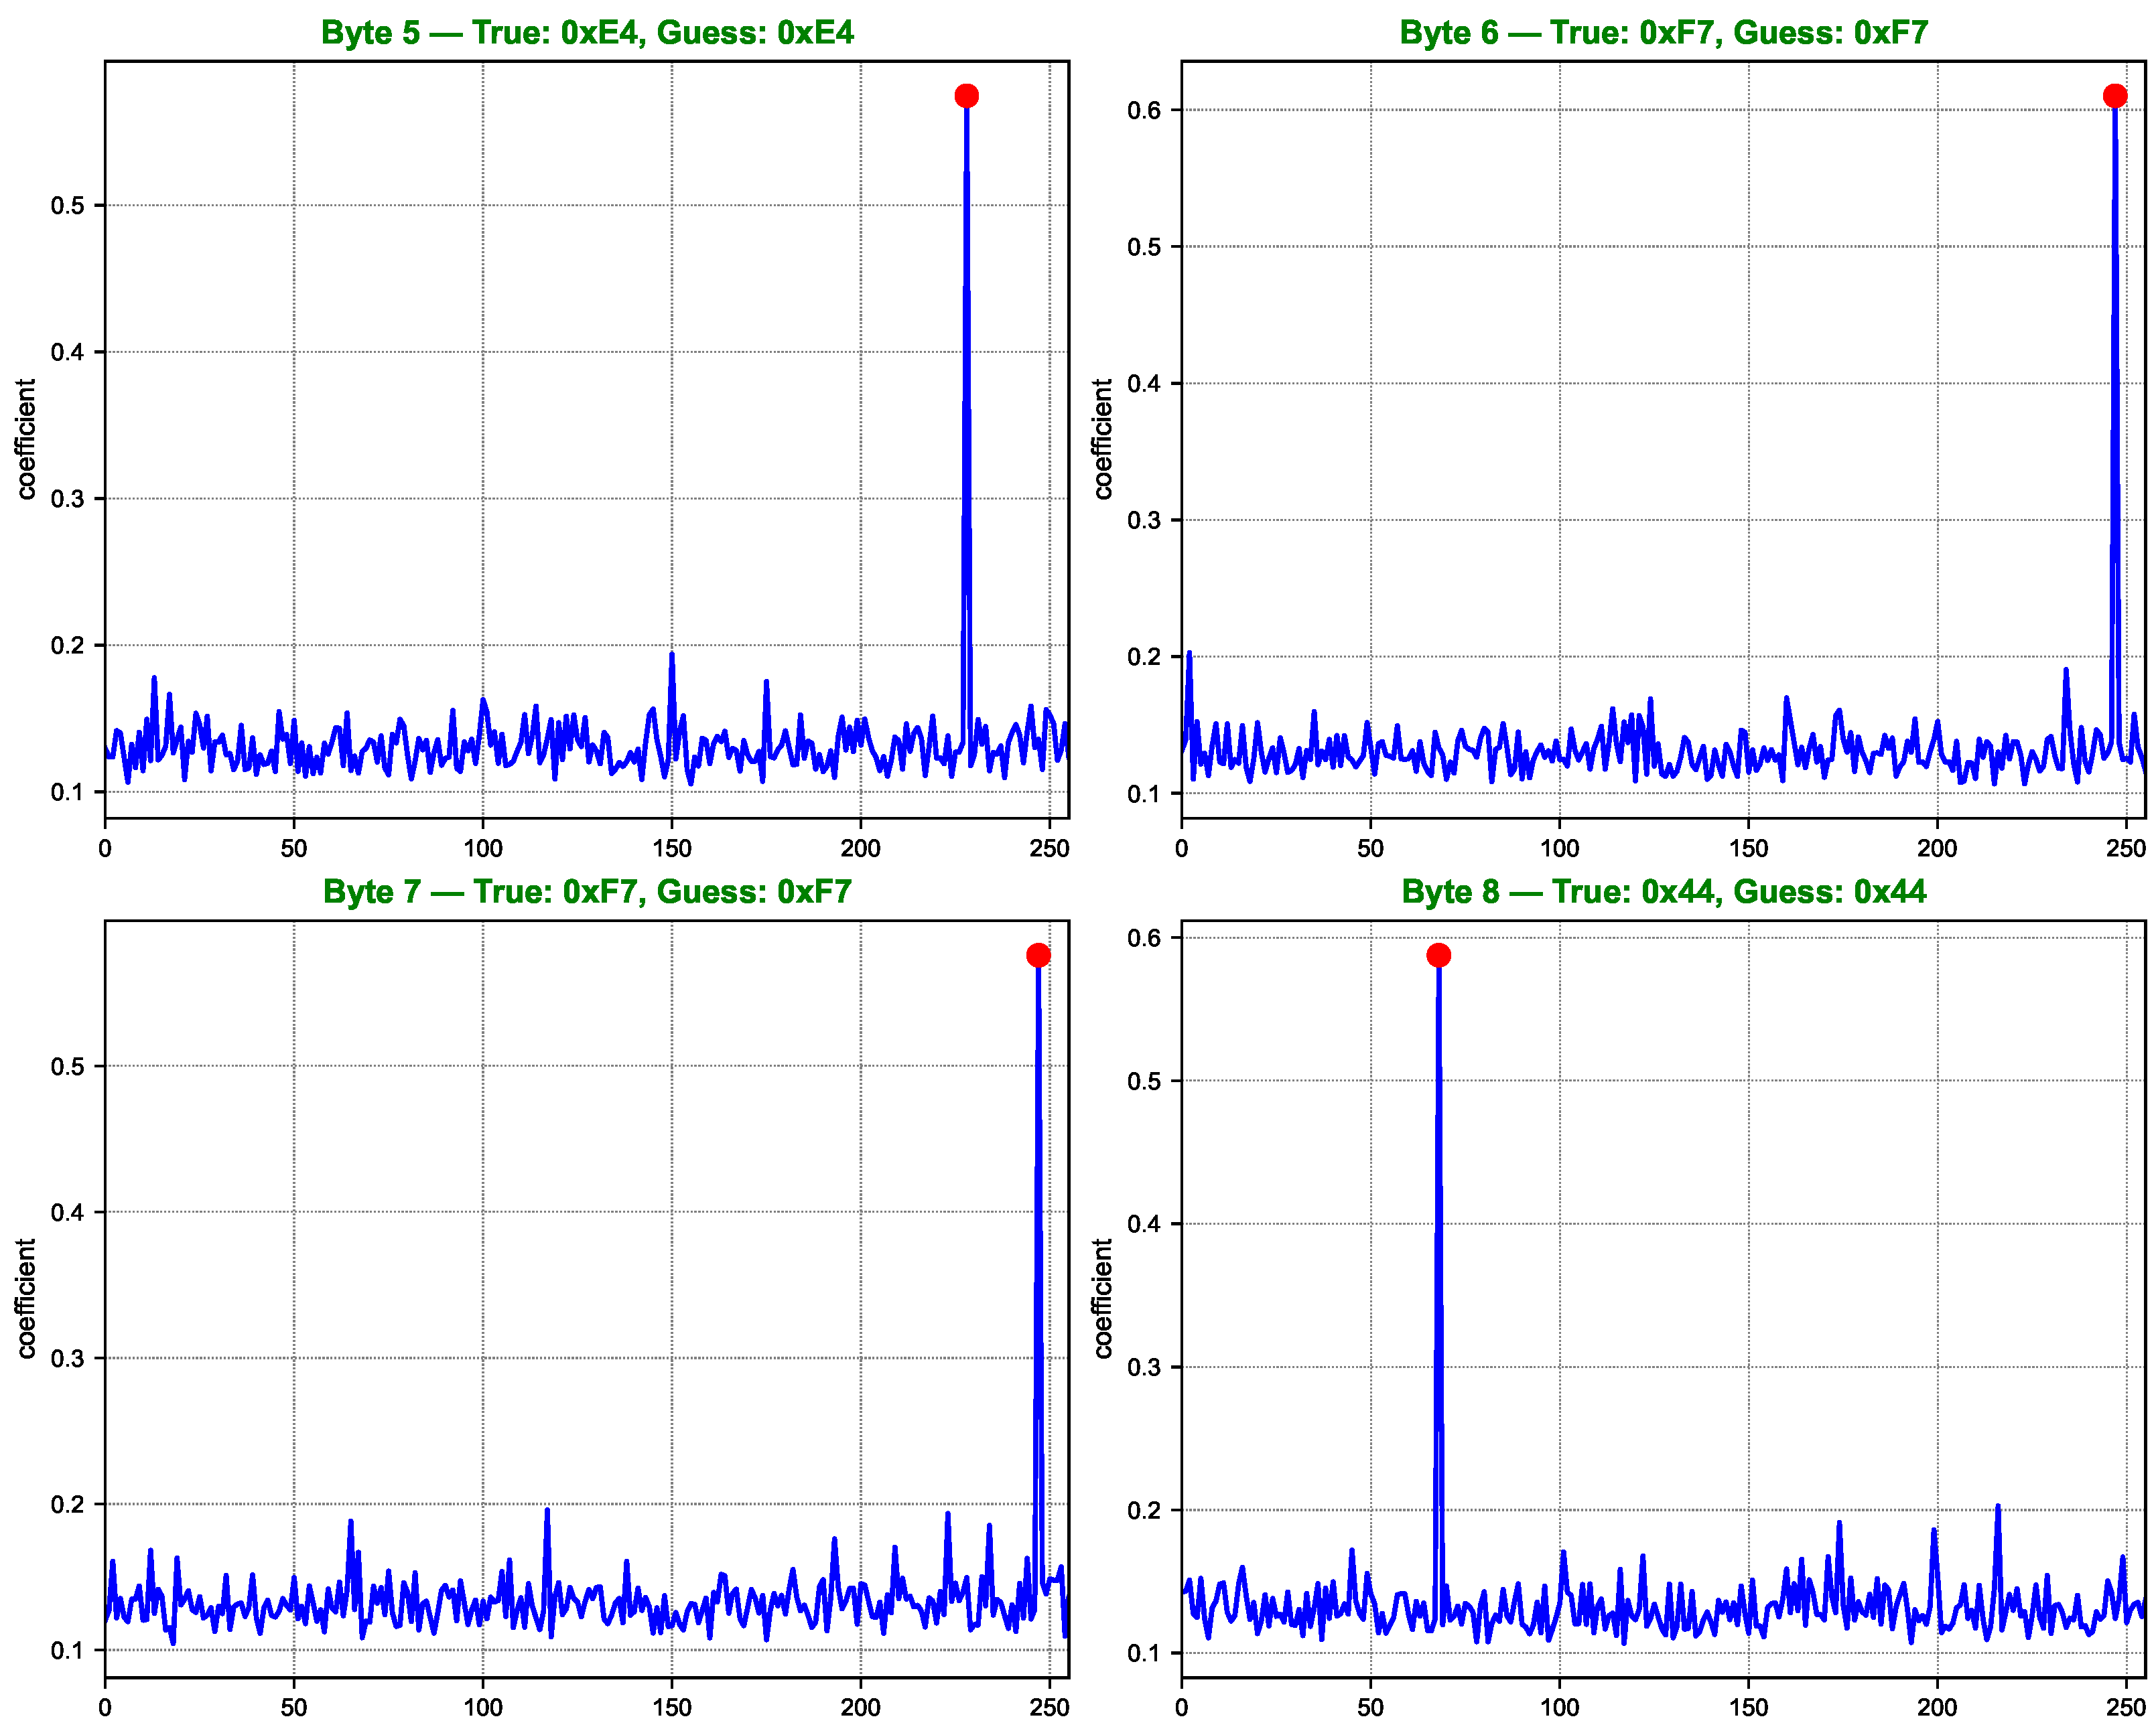Viewport: 2156px width, 1733px height.
Task: Click the Byte 5 plot title
Action: click(x=587, y=33)
